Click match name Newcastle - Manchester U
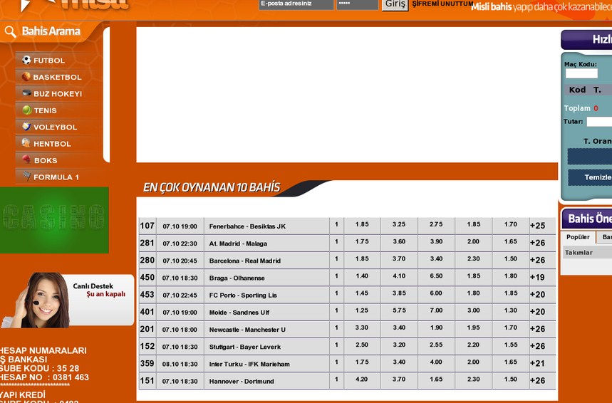The width and height of the screenshot is (612, 403). (x=247, y=330)
